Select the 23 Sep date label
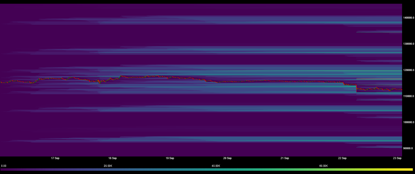 click(x=397, y=158)
